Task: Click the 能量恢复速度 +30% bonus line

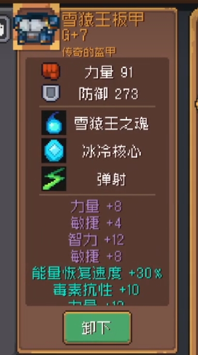Action: point(97,273)
